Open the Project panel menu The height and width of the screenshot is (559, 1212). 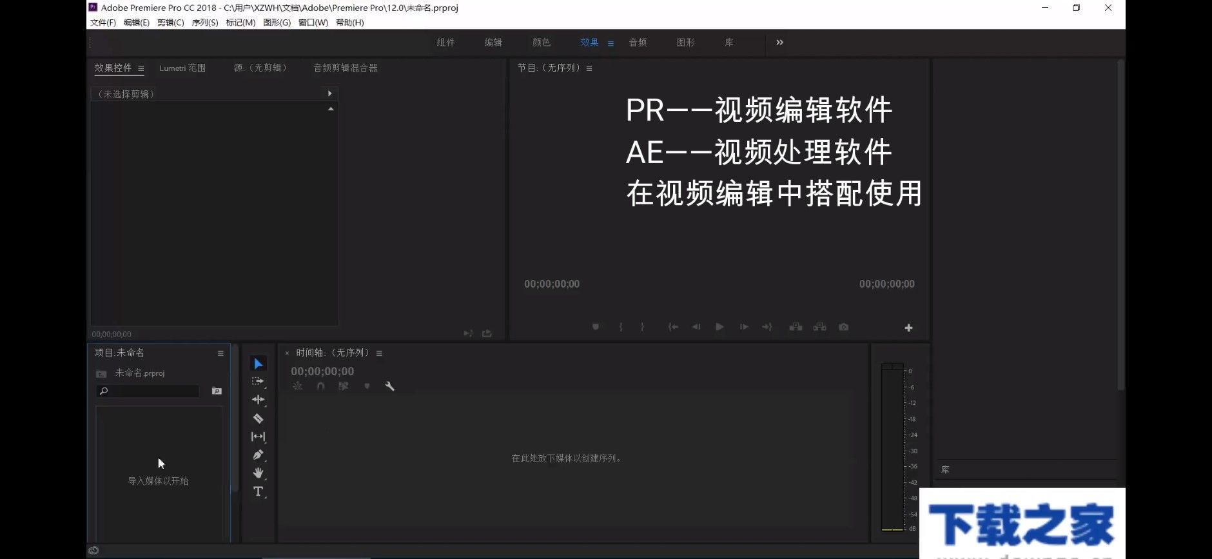coord(220,353)
